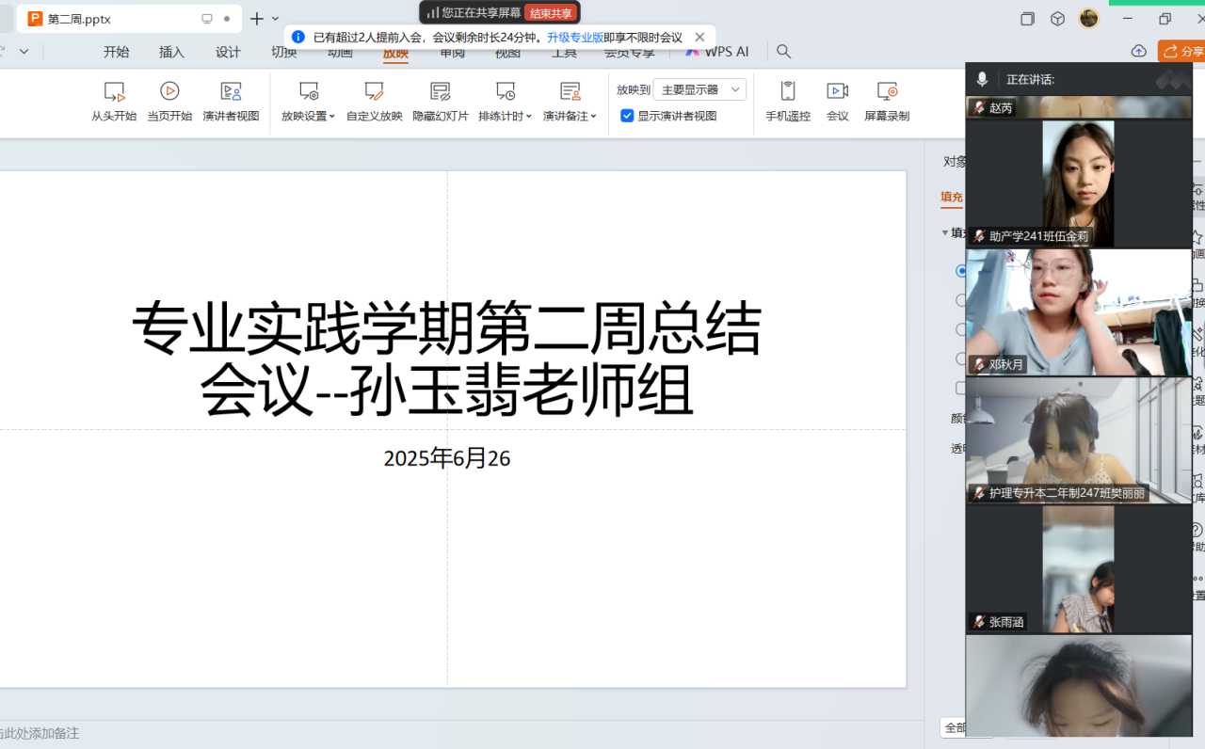1205x749 pixels.
Task: Select the second fill radio option
Action: pyautogui.click(x=960, y=300)
